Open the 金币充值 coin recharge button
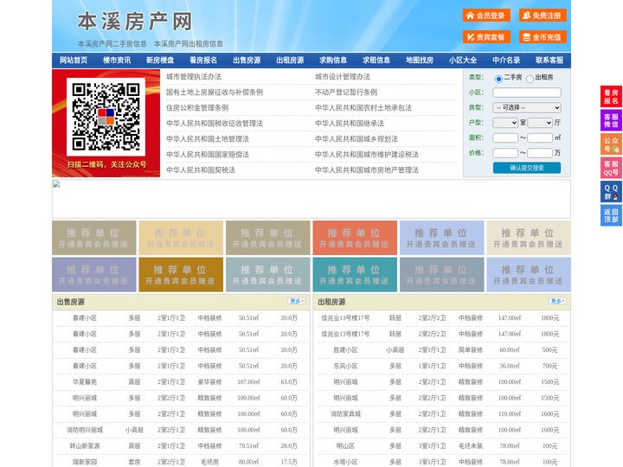The width and height of the screenshot is (623, 467). [x=543, y=37]
